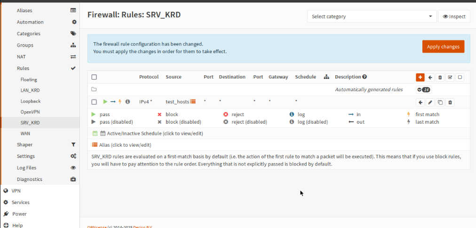Open the VPN section in the sidebar

click(16, 191)
